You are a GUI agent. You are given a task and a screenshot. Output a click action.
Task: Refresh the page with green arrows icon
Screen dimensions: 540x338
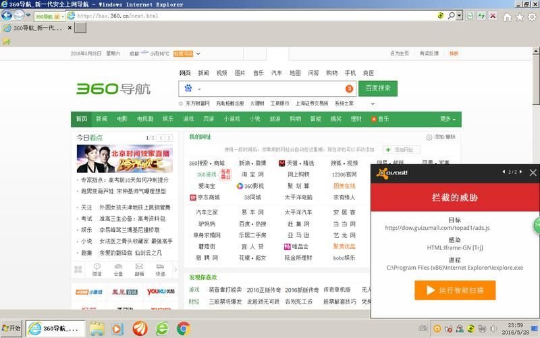[481, 16]
